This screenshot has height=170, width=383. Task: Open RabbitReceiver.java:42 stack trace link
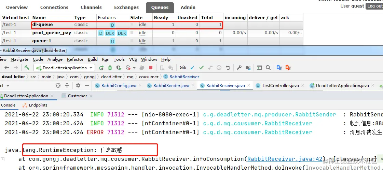click(285, 159)
